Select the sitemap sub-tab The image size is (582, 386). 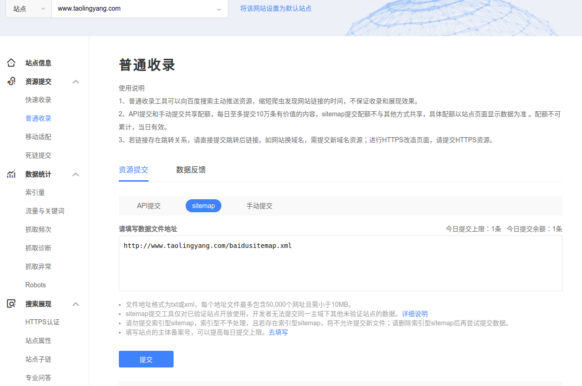click(203, 206)
